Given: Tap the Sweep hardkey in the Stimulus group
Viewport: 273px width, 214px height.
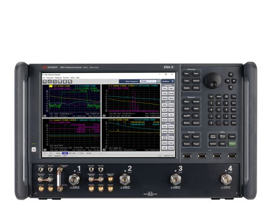Looking at the screenshot, I should point(186,144).
